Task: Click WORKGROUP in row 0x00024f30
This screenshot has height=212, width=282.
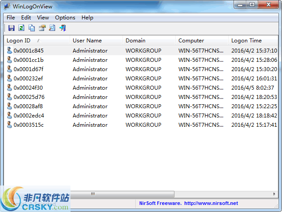Action: 143,88
